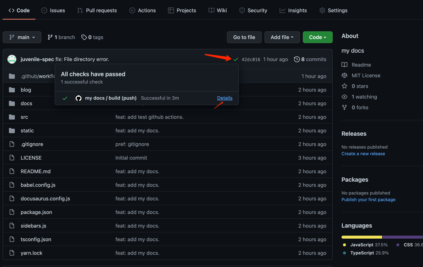Open Readme link in About
This screenshot has height=267, width=423.
click(356, 65)
